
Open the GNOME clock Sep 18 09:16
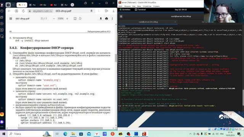tap(180, 10)
